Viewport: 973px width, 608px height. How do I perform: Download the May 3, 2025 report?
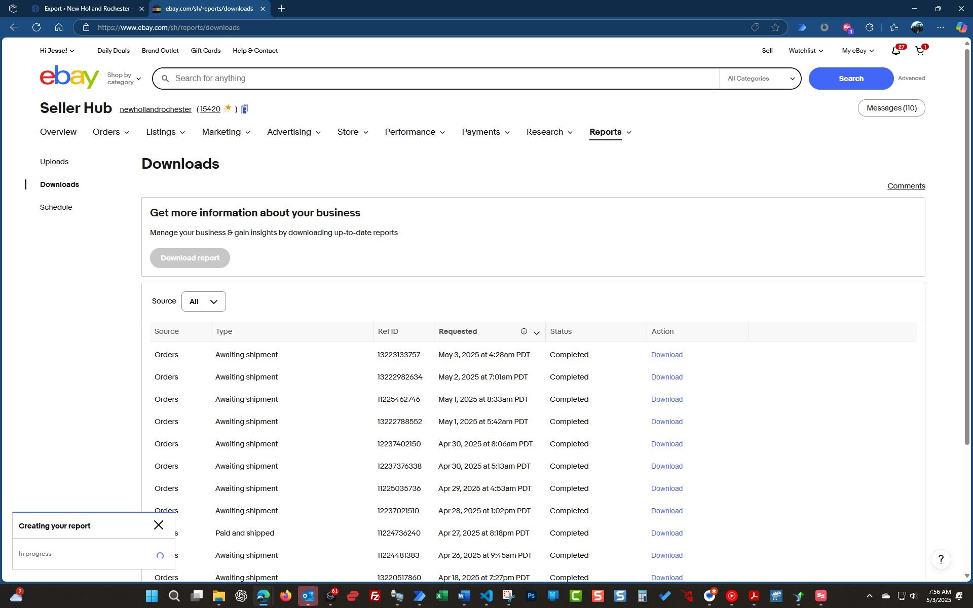coord(666,355)
